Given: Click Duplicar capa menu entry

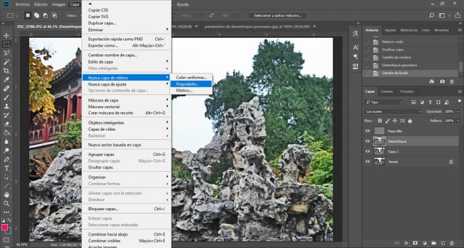Looking at the screenshot, I should point(127,23).
